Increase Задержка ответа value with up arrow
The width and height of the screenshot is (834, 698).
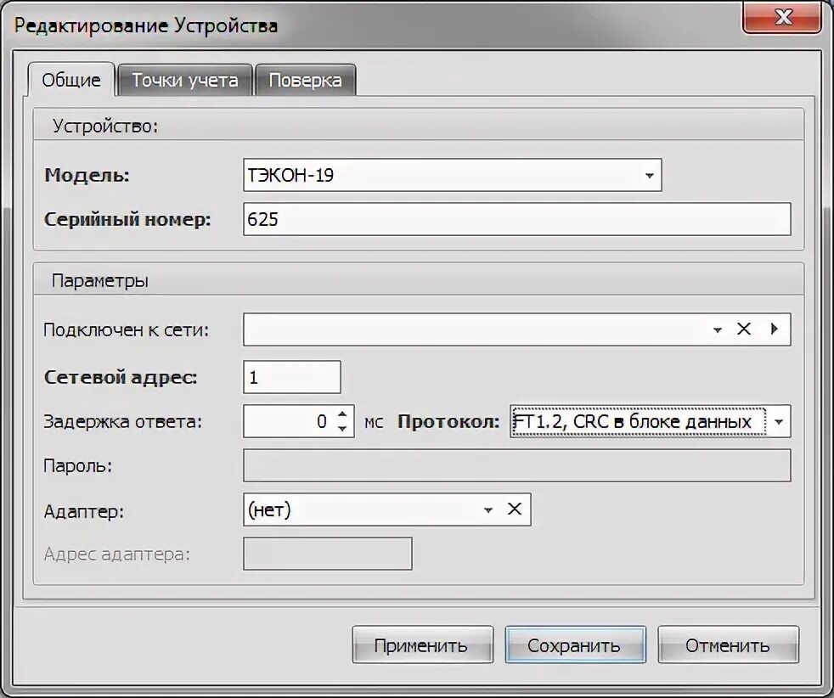coord(342,414)
